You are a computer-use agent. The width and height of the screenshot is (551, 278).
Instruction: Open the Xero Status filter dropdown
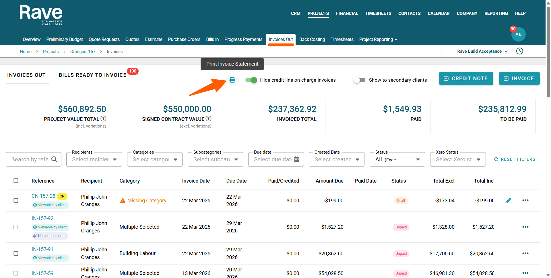tap(458, 159)
